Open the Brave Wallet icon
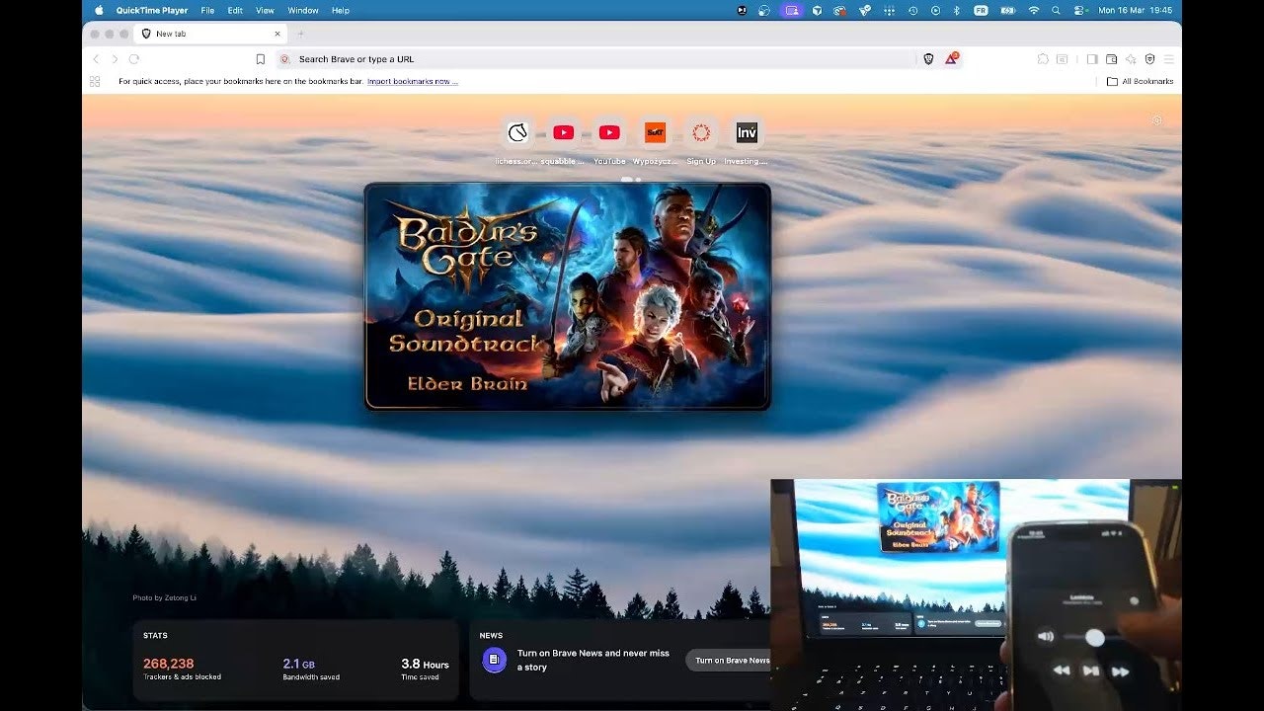This screenshot has height=711, width=1264. [1111, 59]
